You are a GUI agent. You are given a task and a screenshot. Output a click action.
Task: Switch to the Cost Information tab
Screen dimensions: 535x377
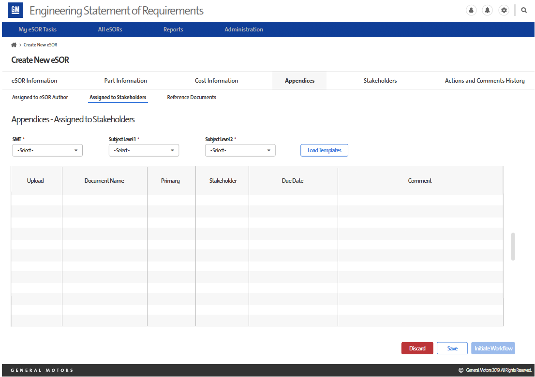(x=216, y=81)
